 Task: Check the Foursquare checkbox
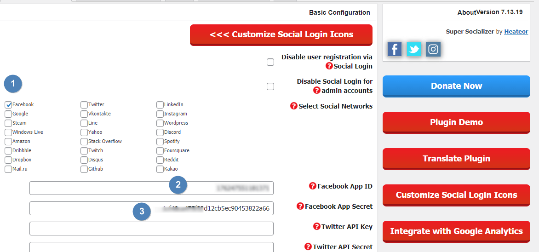160,151
